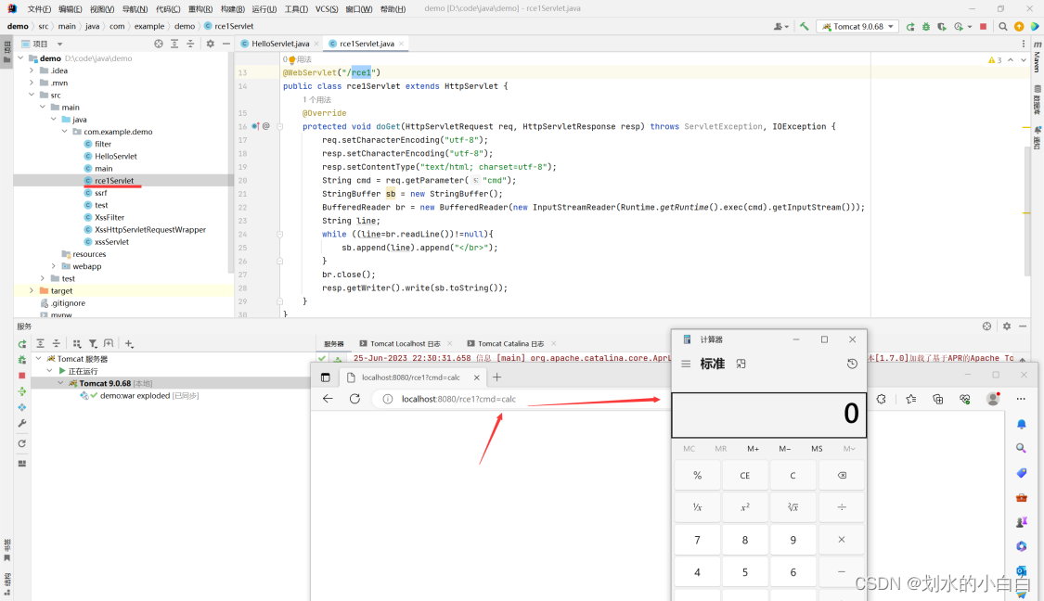Debug server in Services panel

(22, 360)
